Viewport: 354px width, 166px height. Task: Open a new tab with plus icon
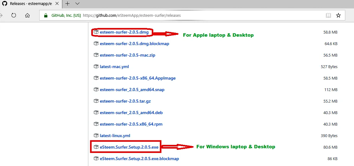(x=67, y=4)
